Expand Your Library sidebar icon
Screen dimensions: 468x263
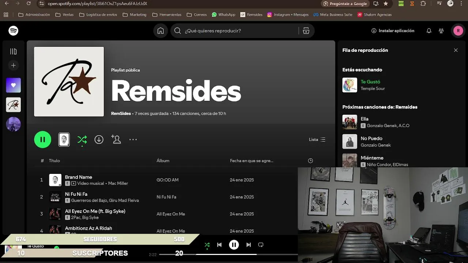(14, 52)
